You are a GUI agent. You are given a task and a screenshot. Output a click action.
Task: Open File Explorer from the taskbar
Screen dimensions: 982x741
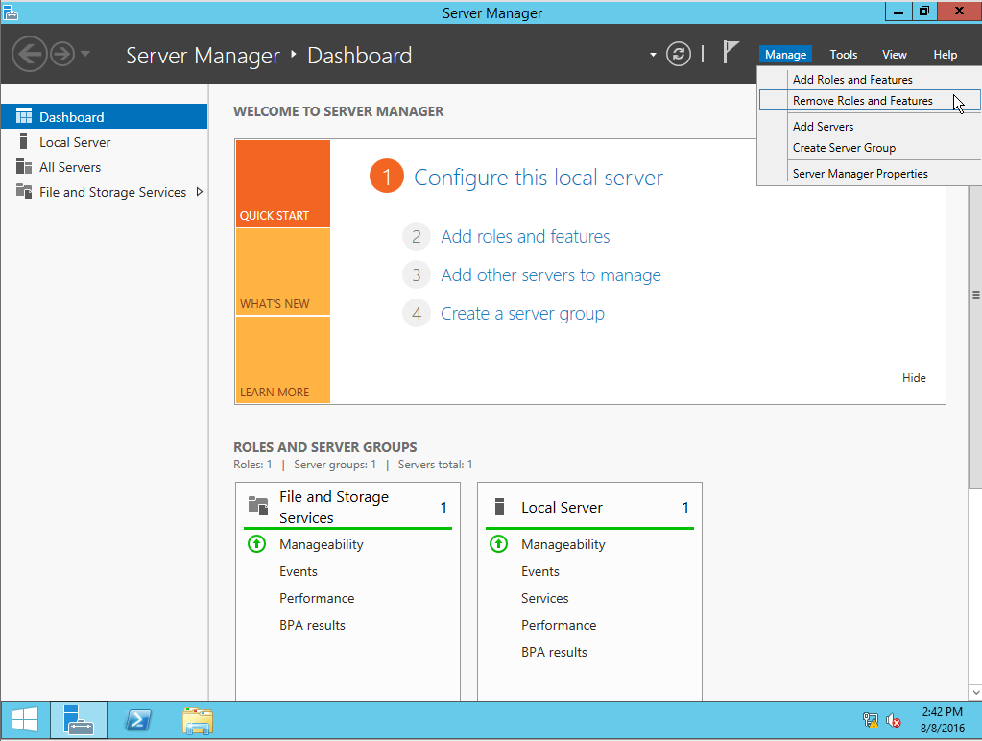point(197,720)
